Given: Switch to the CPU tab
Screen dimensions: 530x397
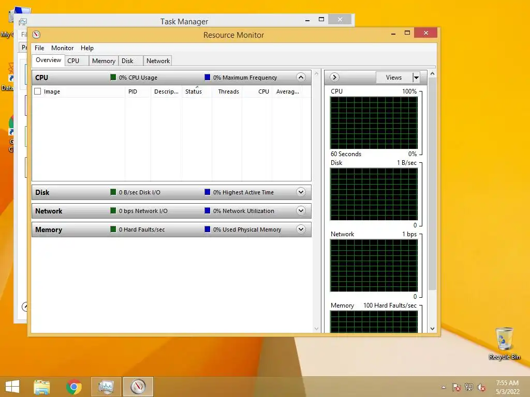Looking at the screenshot, I should pos(77,61).
